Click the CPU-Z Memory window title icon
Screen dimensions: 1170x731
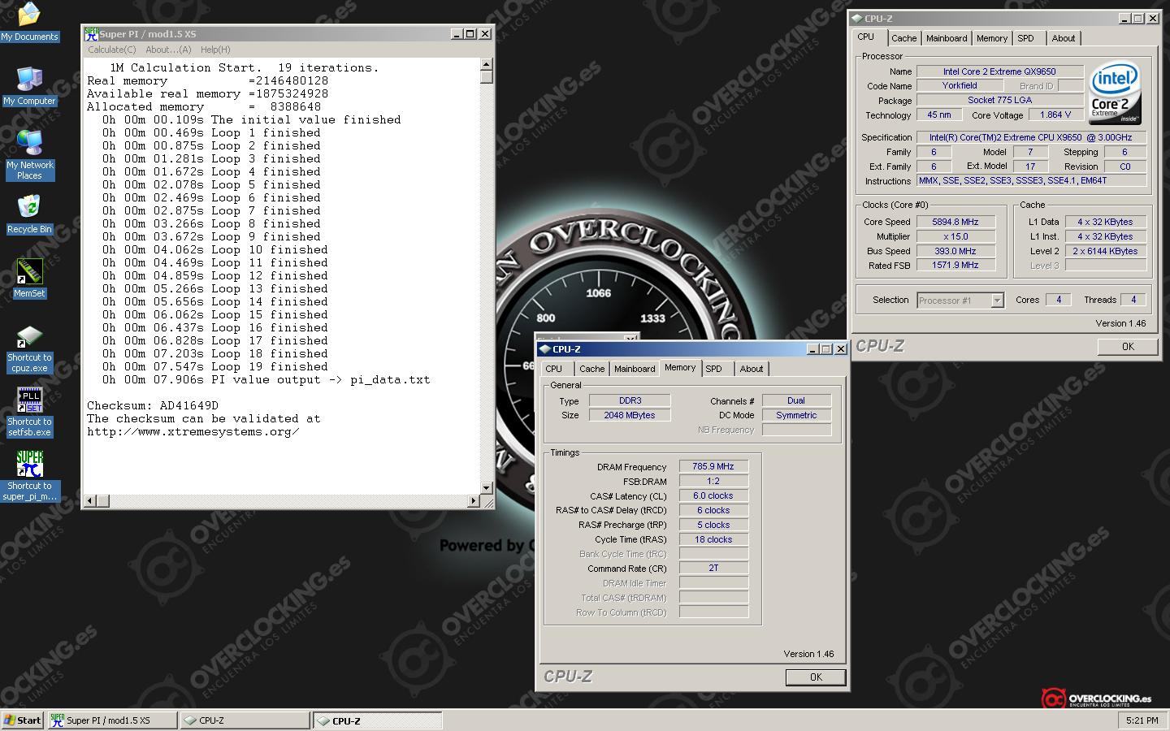[544, 349]
